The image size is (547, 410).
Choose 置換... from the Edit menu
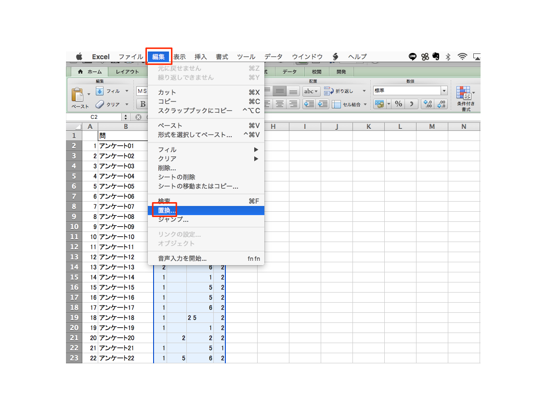tap(206, 210)
